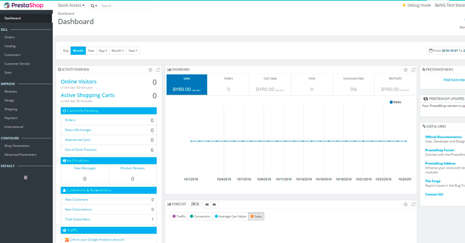The width and height of the screenshot is (465, 243).
Task: Toggle the Traffic forecast series
Action: (179, 217)
